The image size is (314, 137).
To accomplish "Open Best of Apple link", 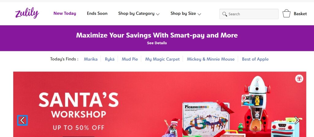I will 255,59.
